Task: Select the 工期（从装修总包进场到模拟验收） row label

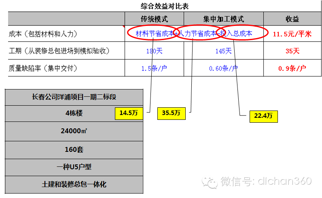Action: click(59, 51)
